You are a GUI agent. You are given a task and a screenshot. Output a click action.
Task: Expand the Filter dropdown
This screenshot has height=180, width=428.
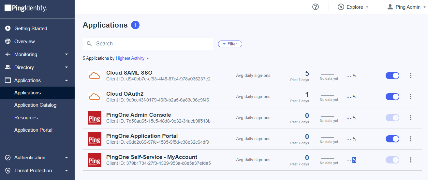click(x=230, y=44)
